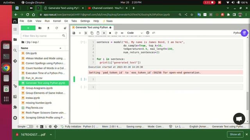Open the Settings menu

coord(85,21)
